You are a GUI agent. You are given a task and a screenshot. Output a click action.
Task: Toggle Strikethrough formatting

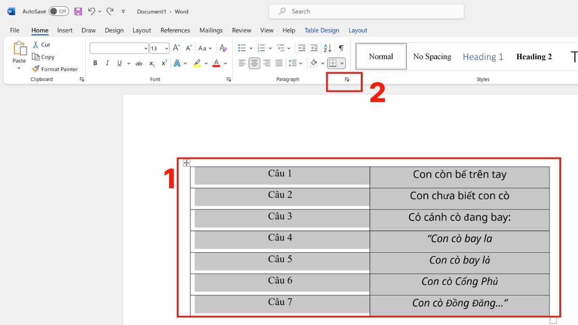(139, 63)
